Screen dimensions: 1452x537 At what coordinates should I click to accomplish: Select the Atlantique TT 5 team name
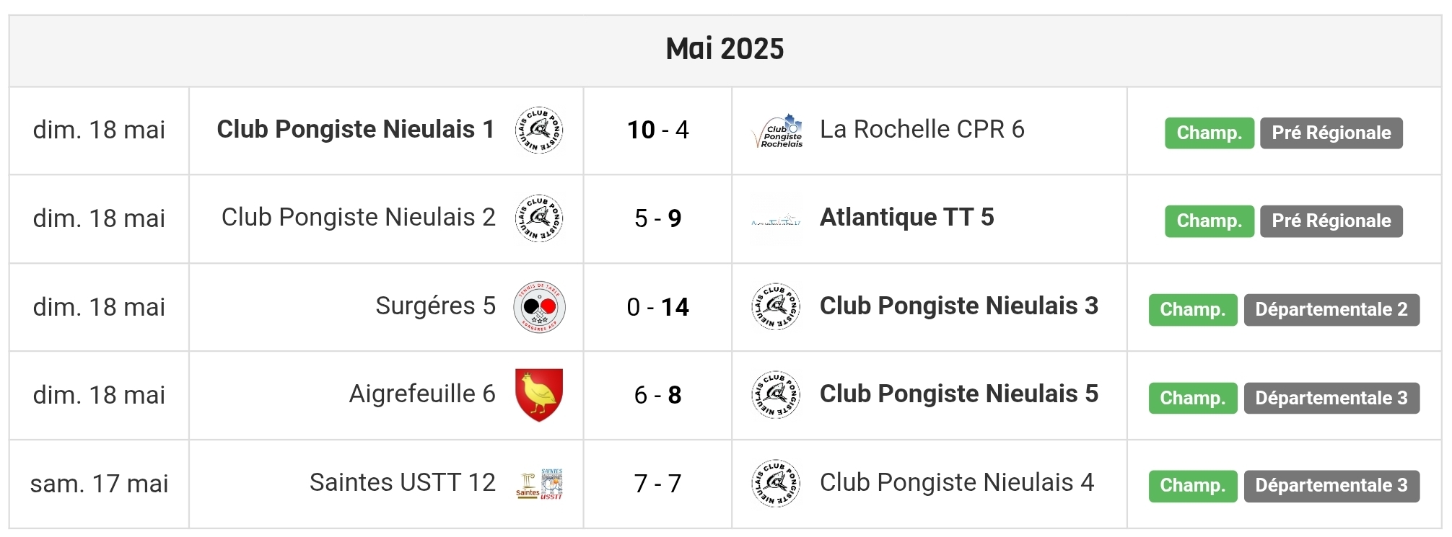(907, 217)
